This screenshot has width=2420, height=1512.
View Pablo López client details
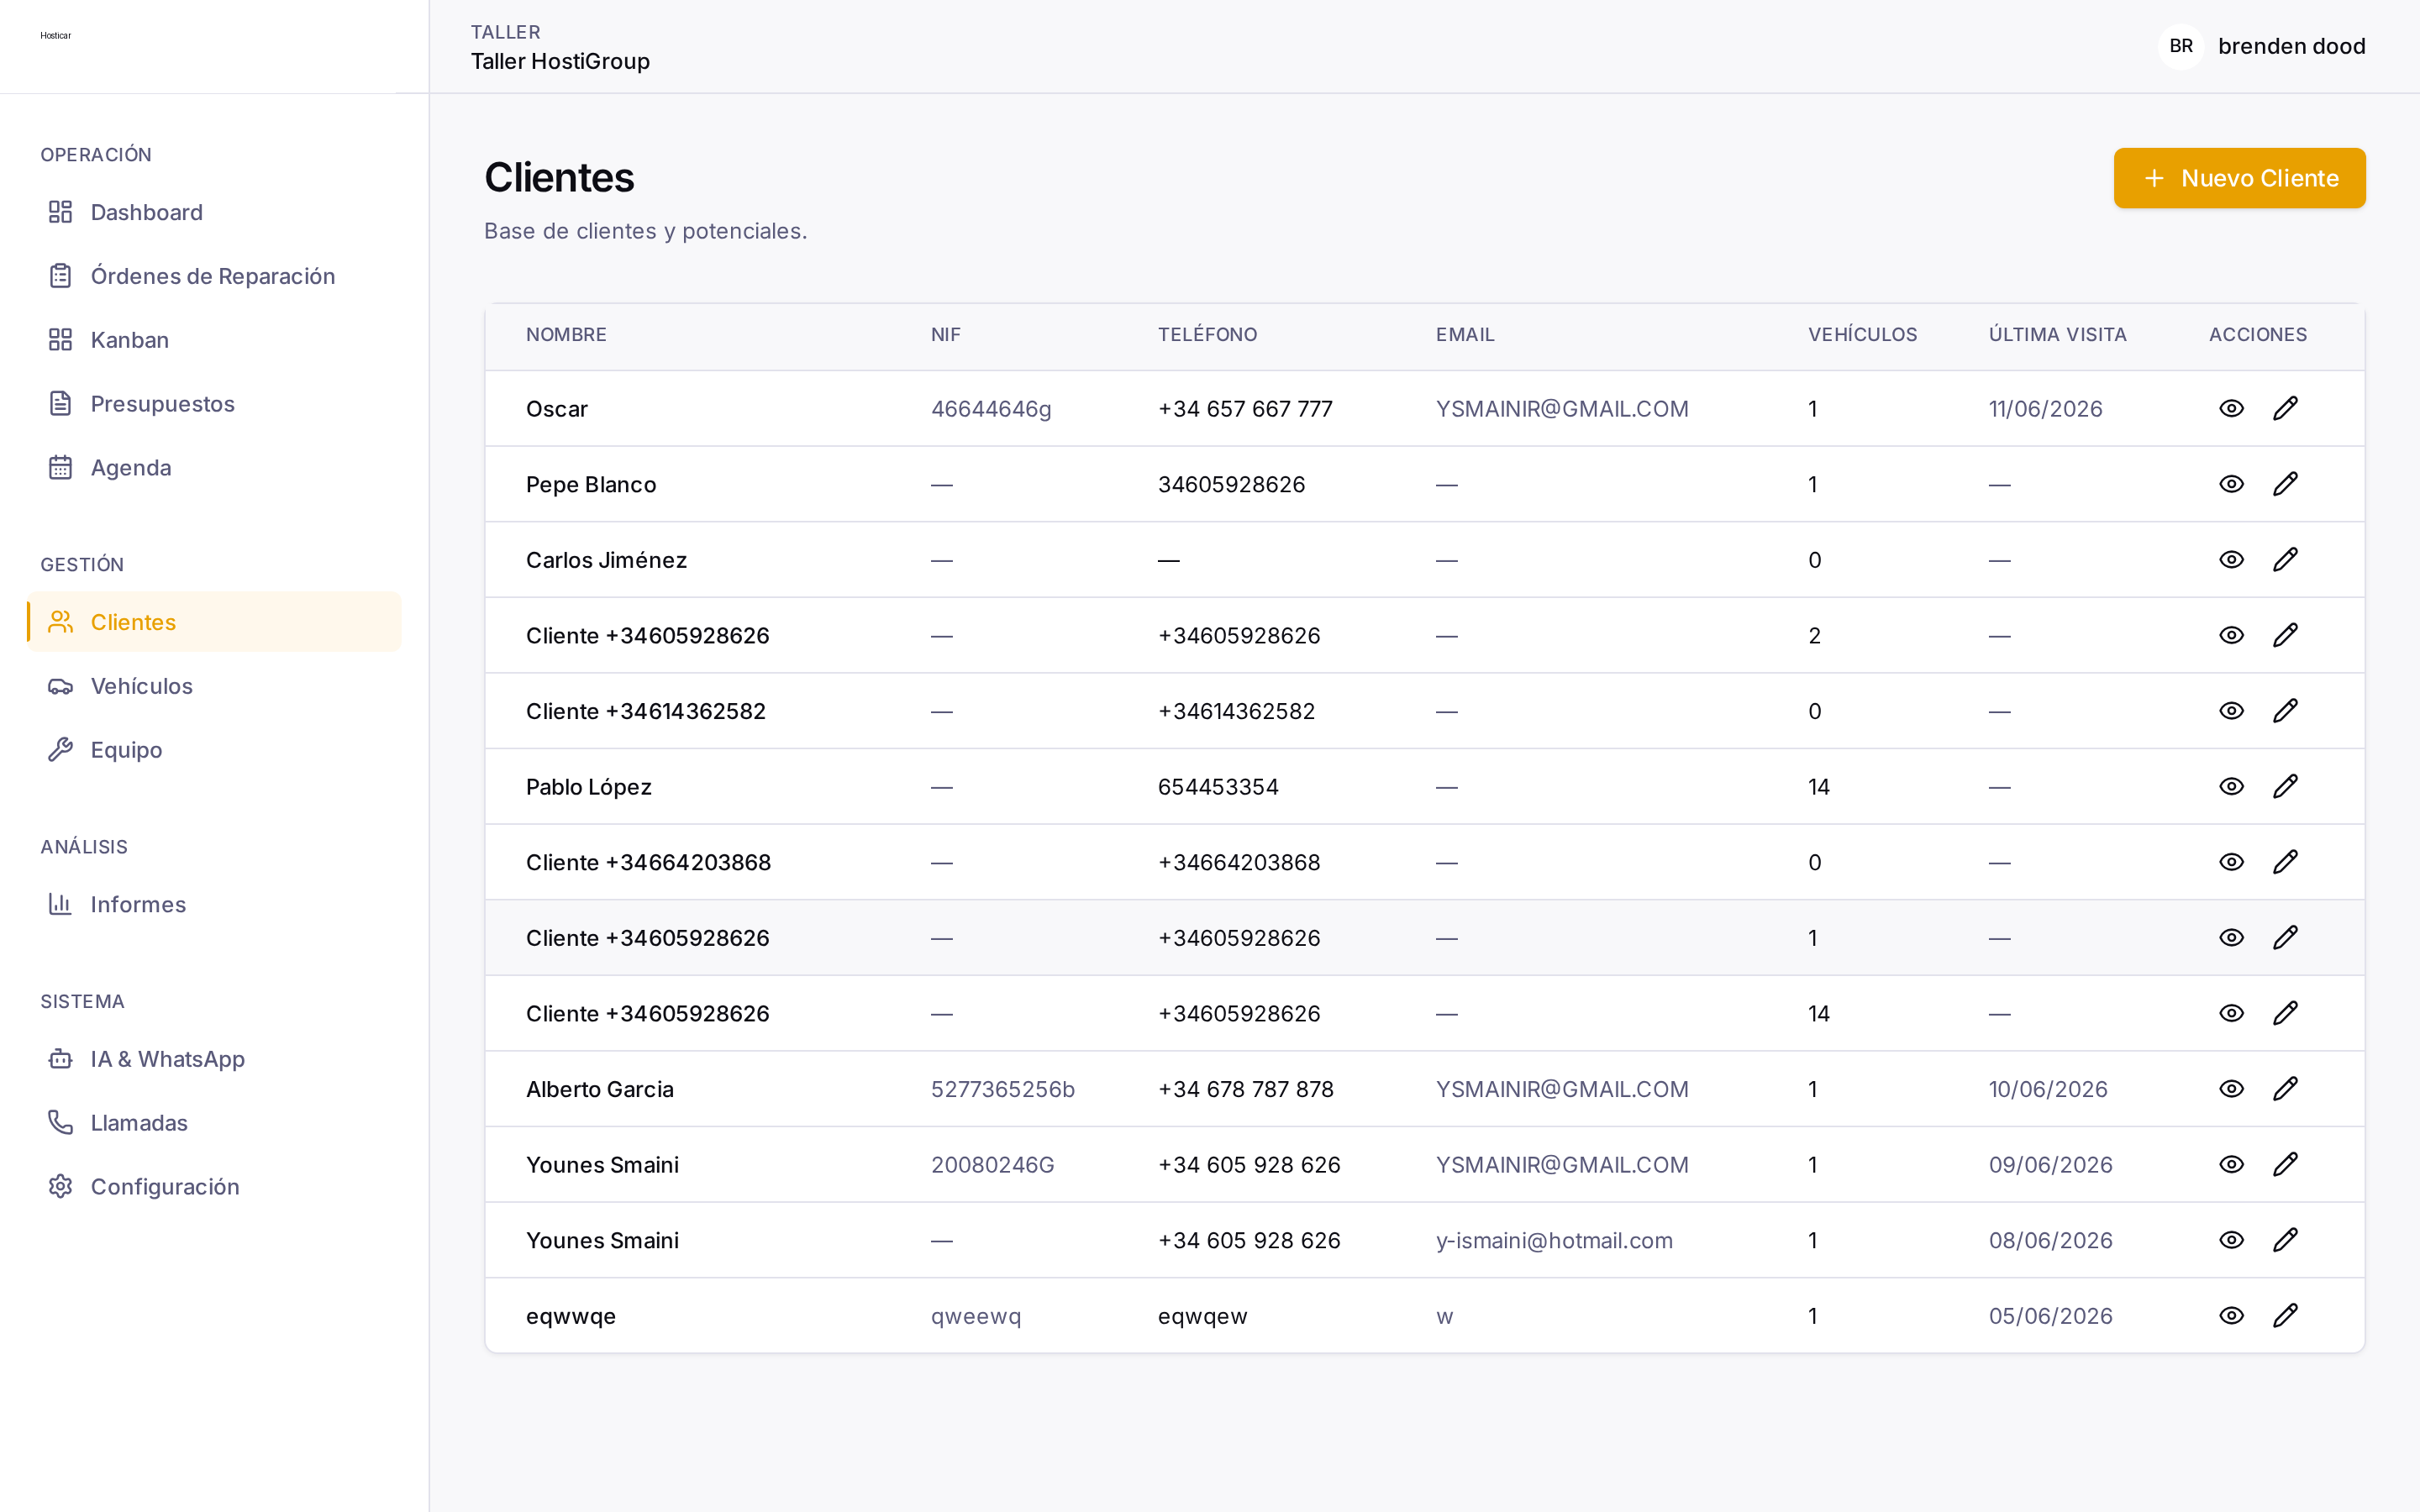2231,786
